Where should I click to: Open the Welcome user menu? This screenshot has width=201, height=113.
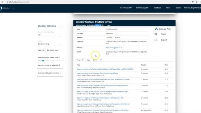tap(193, 8)
